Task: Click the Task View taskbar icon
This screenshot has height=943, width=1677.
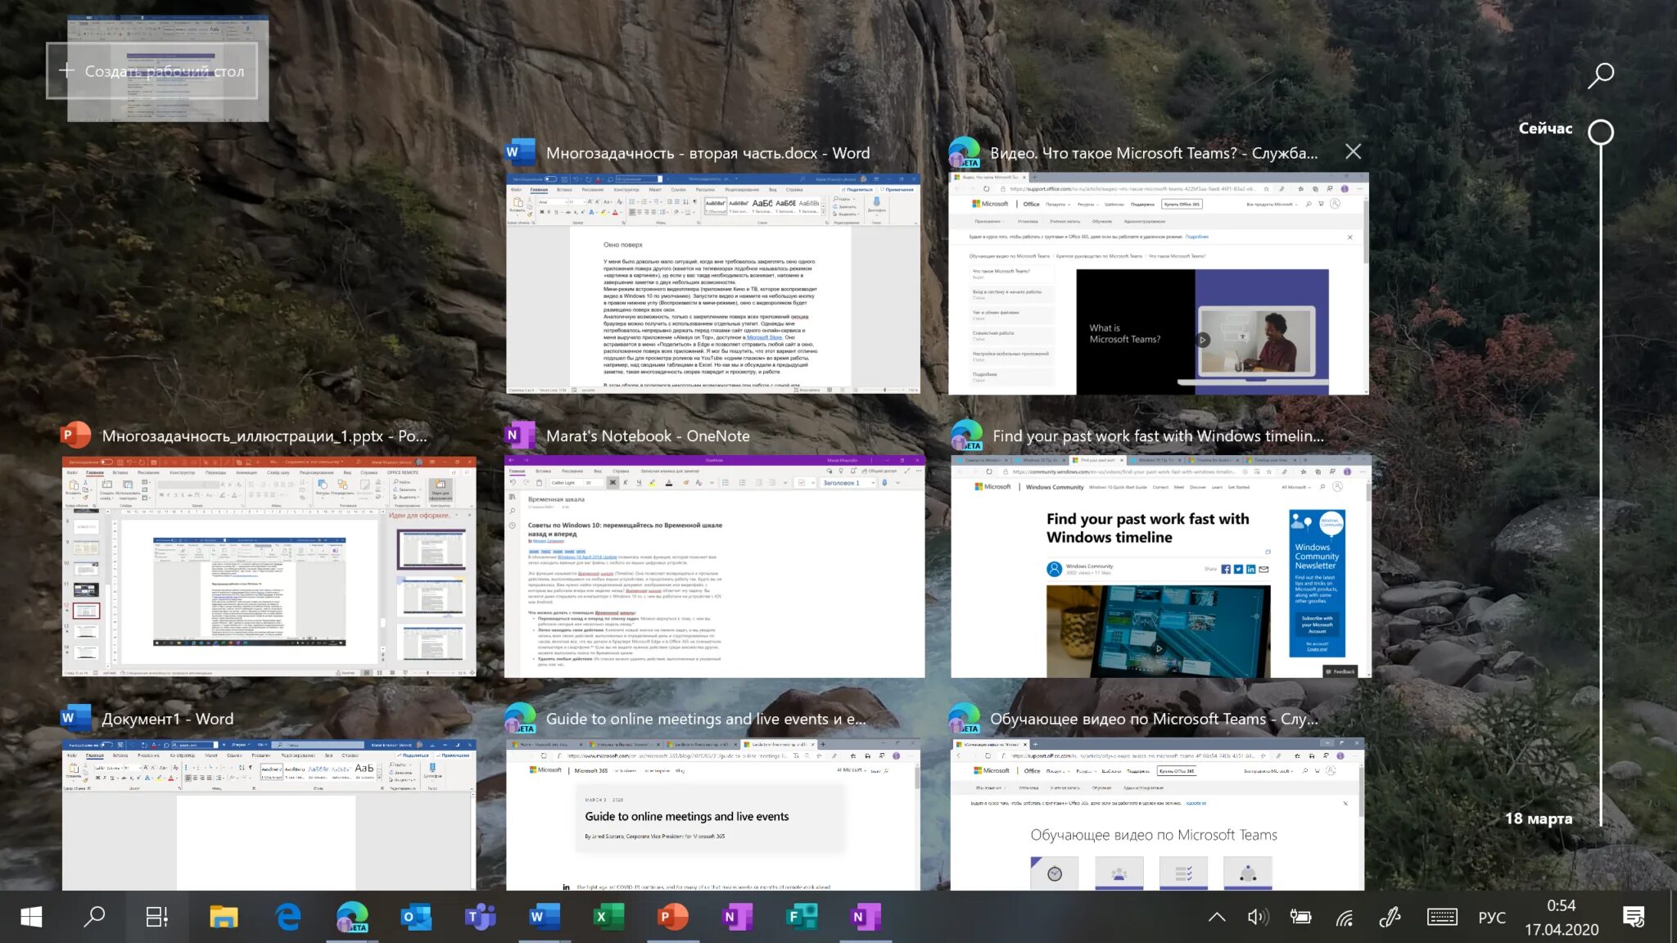Action: click(156, 918)
